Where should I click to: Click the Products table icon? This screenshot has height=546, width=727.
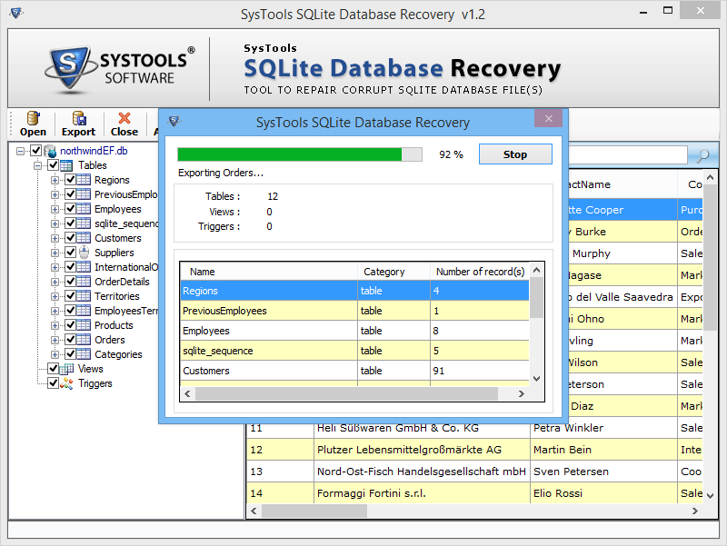[x=84, y=325]
